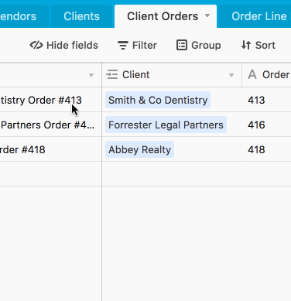Open the Sort text button

pos(265,45)
